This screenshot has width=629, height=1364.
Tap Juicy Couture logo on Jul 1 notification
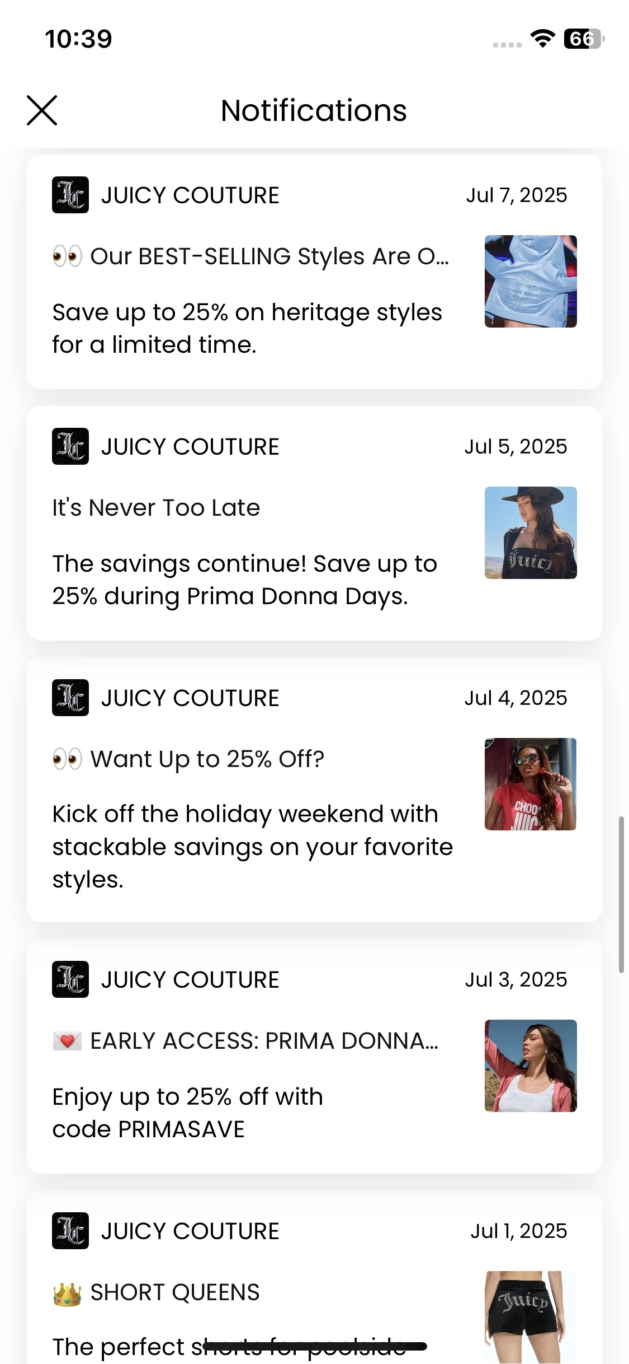(x=70, y=1231)
